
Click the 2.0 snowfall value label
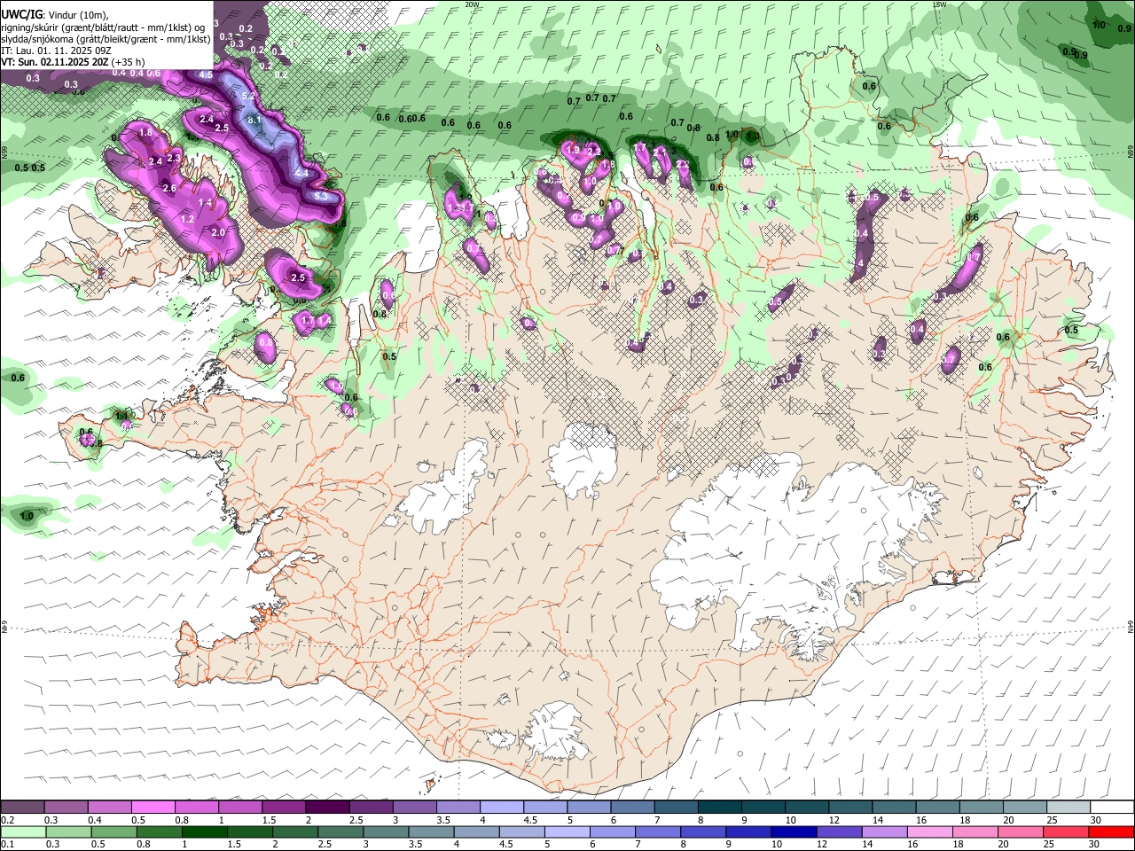[218, 232]
